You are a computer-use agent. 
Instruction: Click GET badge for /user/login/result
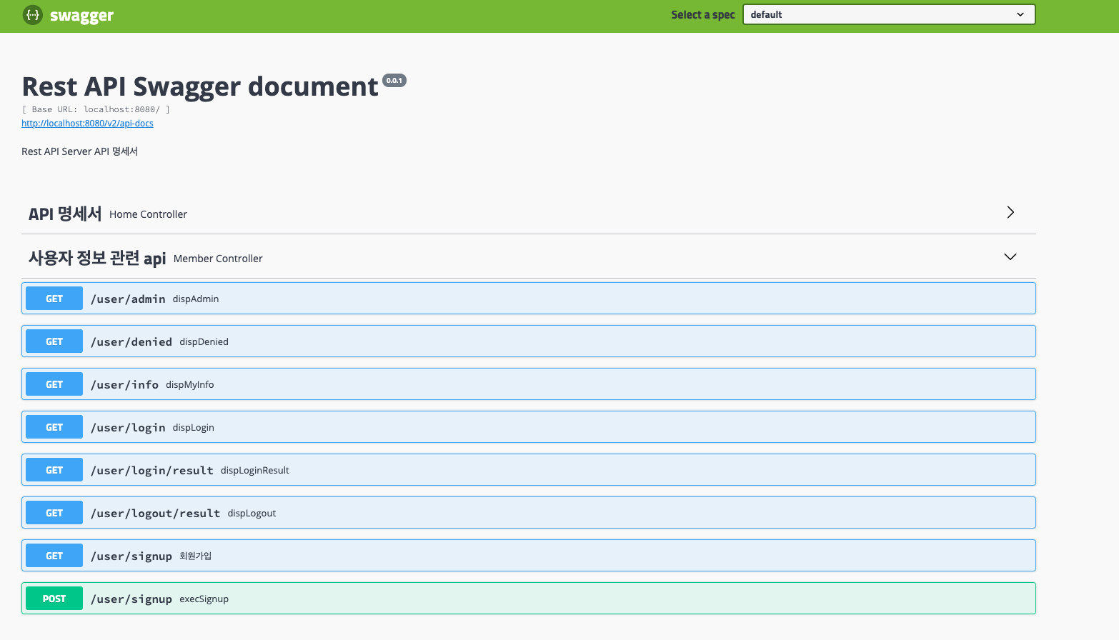coord(54,470)
